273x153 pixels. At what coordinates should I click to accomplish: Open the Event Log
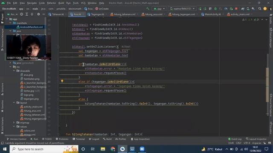tap(235, 139)
